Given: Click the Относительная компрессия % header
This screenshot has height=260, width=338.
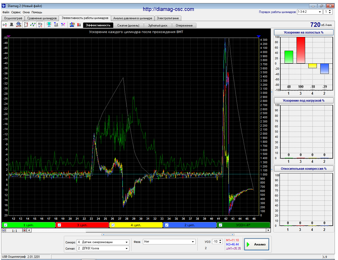Looking at the screenshot, I should coord(304,169).
